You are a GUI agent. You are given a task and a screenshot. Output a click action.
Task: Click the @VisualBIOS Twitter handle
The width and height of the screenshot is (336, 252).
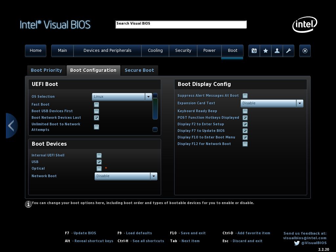tap(314, 243)
